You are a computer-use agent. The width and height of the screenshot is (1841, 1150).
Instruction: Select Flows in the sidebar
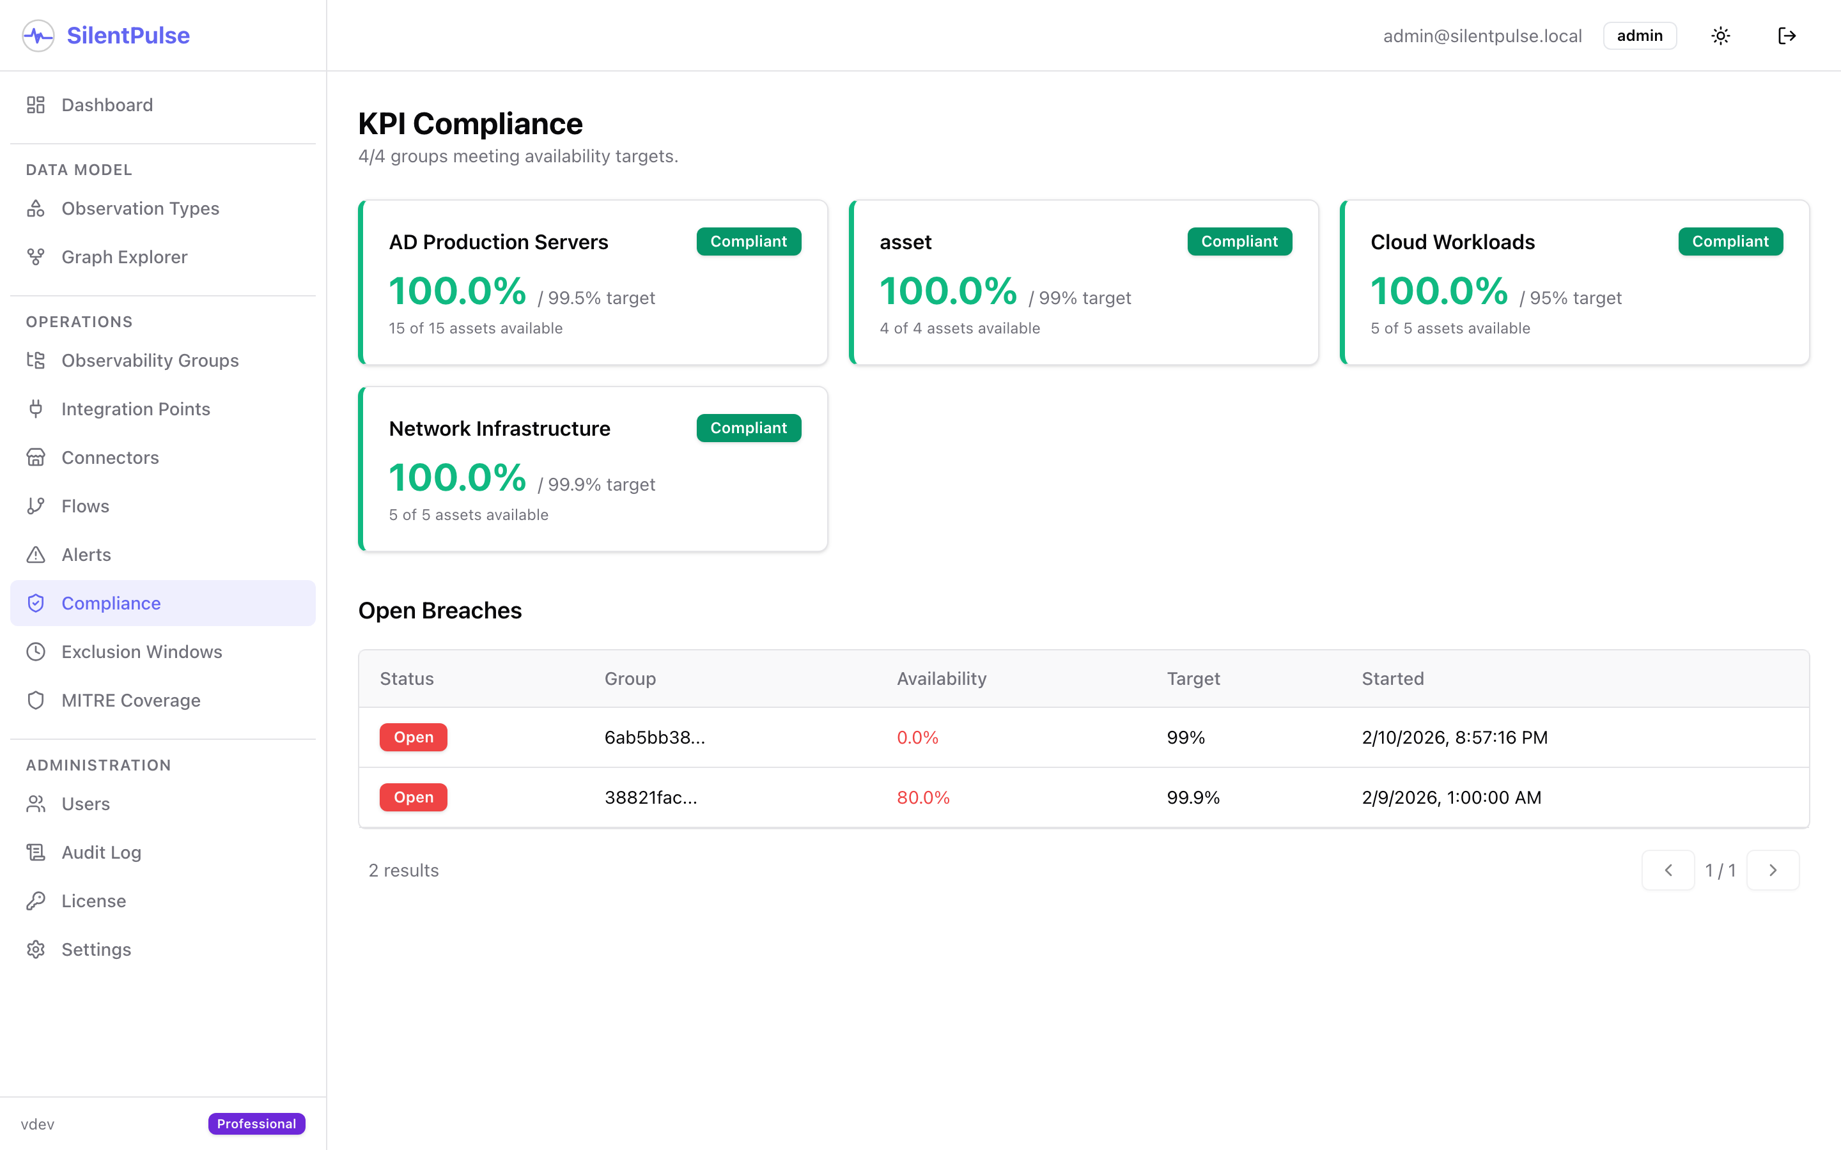click(163, 507)
